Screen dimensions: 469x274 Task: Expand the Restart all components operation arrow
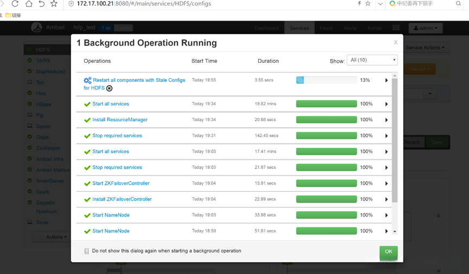pos(387,80)
